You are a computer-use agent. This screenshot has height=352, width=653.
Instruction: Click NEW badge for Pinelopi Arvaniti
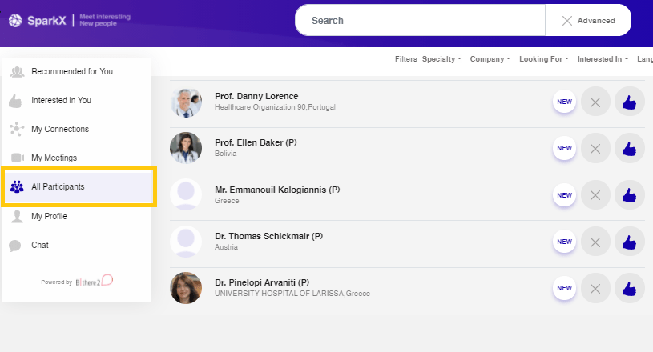coord(564,288)
